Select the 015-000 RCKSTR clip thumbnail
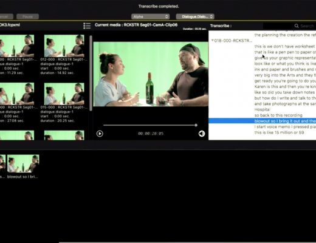This screenshot has height=243, width=316. tap(64, 94)
